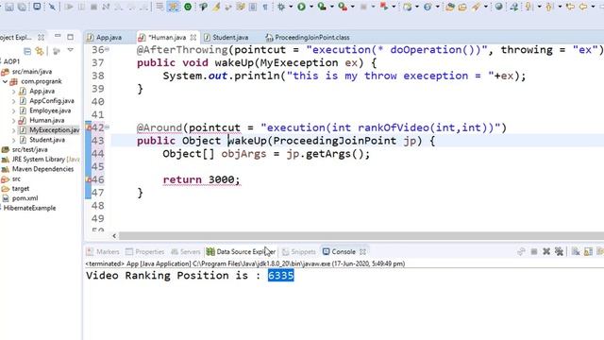Click the Back navigation yellow arrow
Screen dimensions: 604x340
pos(583,7)
